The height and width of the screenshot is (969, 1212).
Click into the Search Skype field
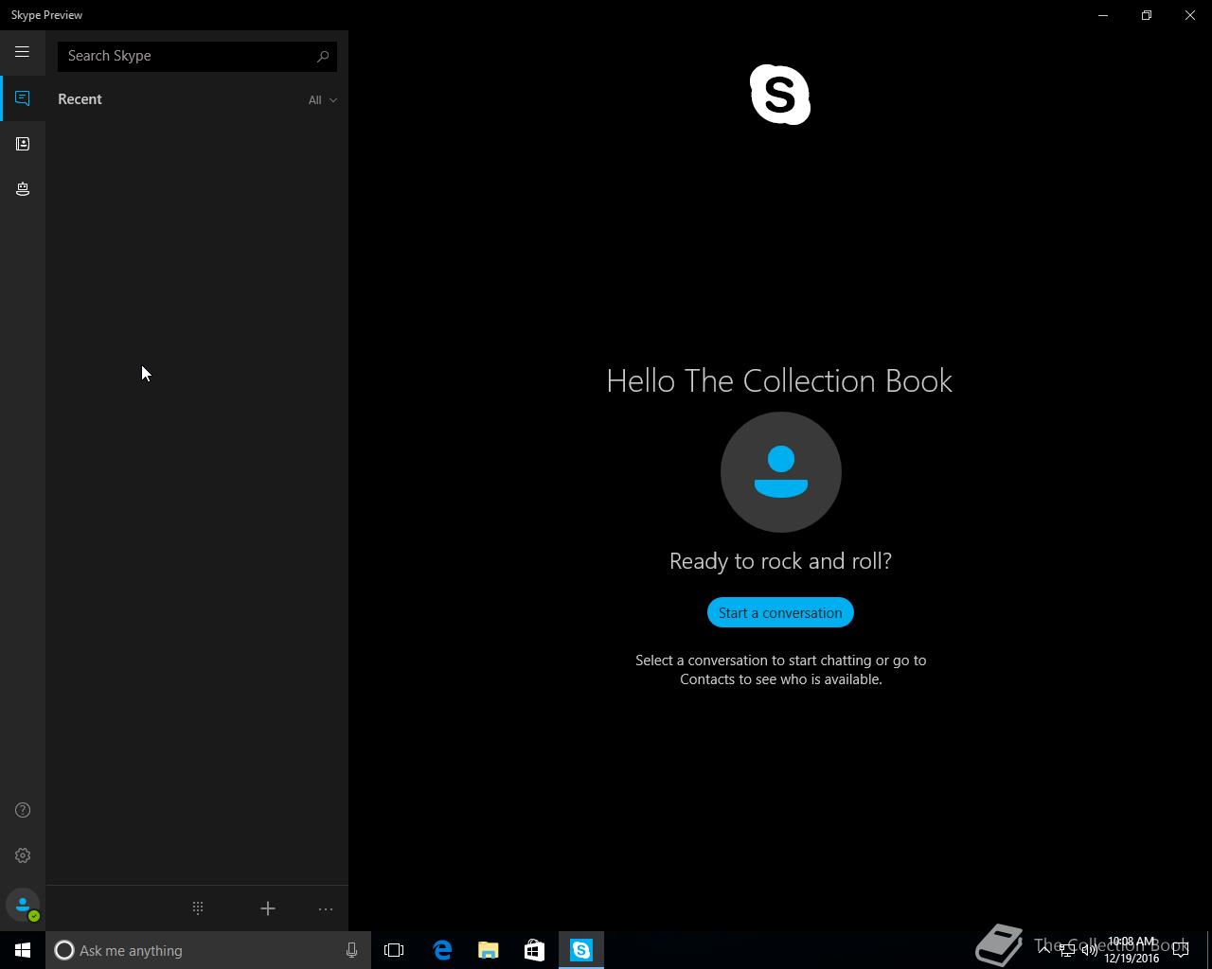coord(197,56)
